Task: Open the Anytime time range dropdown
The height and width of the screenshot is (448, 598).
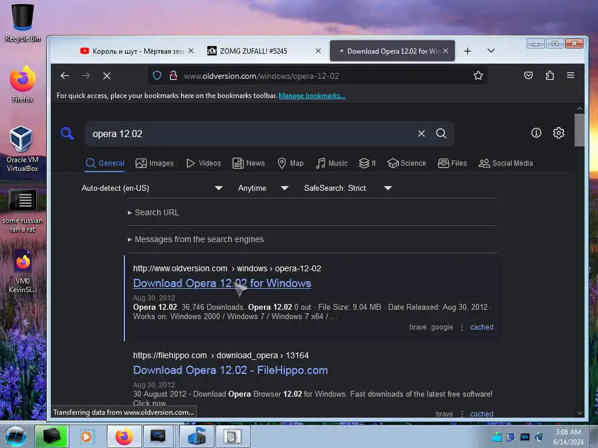Action: point(263,188)
